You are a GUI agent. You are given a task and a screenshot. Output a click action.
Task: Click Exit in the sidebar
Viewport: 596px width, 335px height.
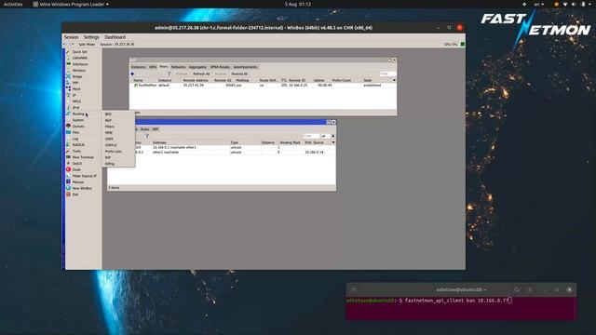[75, 194]
